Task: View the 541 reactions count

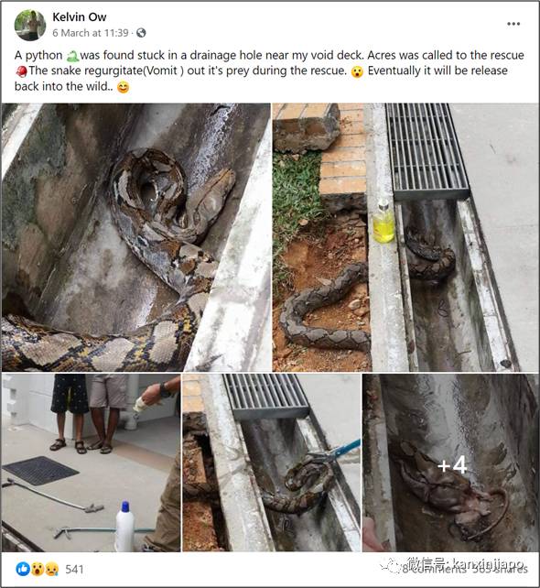Action: point(74,570)
